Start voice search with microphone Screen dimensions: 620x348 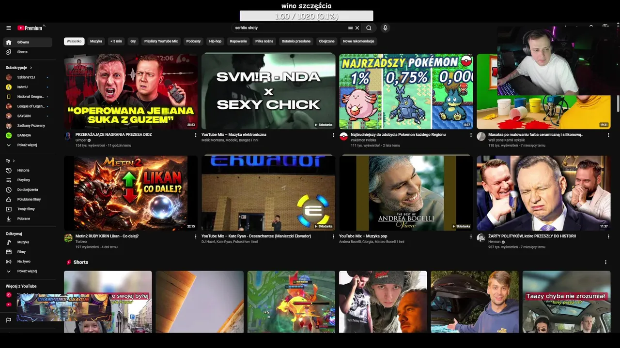(385, 28)
